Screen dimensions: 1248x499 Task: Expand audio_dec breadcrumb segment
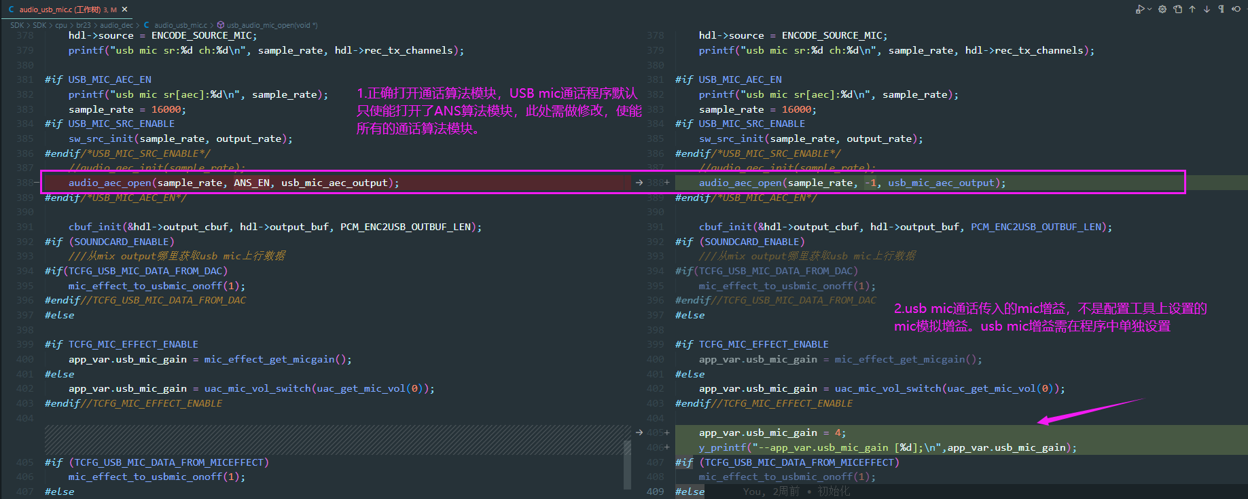click(x=116, y=25)
